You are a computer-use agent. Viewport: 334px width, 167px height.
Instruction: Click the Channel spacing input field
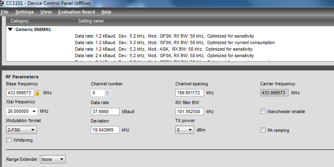pyautogui.click(x=190, y=93)
